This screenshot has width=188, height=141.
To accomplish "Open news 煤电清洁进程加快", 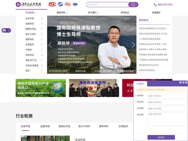I will coord(147,70).
